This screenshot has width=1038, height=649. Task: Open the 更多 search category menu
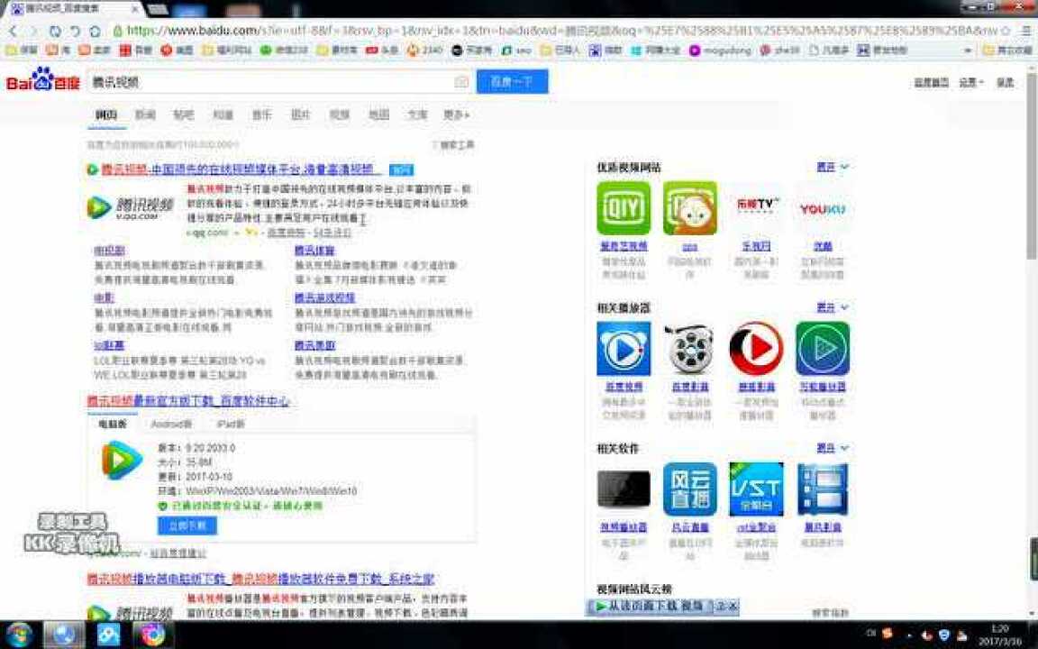click(x=456, y=114)
